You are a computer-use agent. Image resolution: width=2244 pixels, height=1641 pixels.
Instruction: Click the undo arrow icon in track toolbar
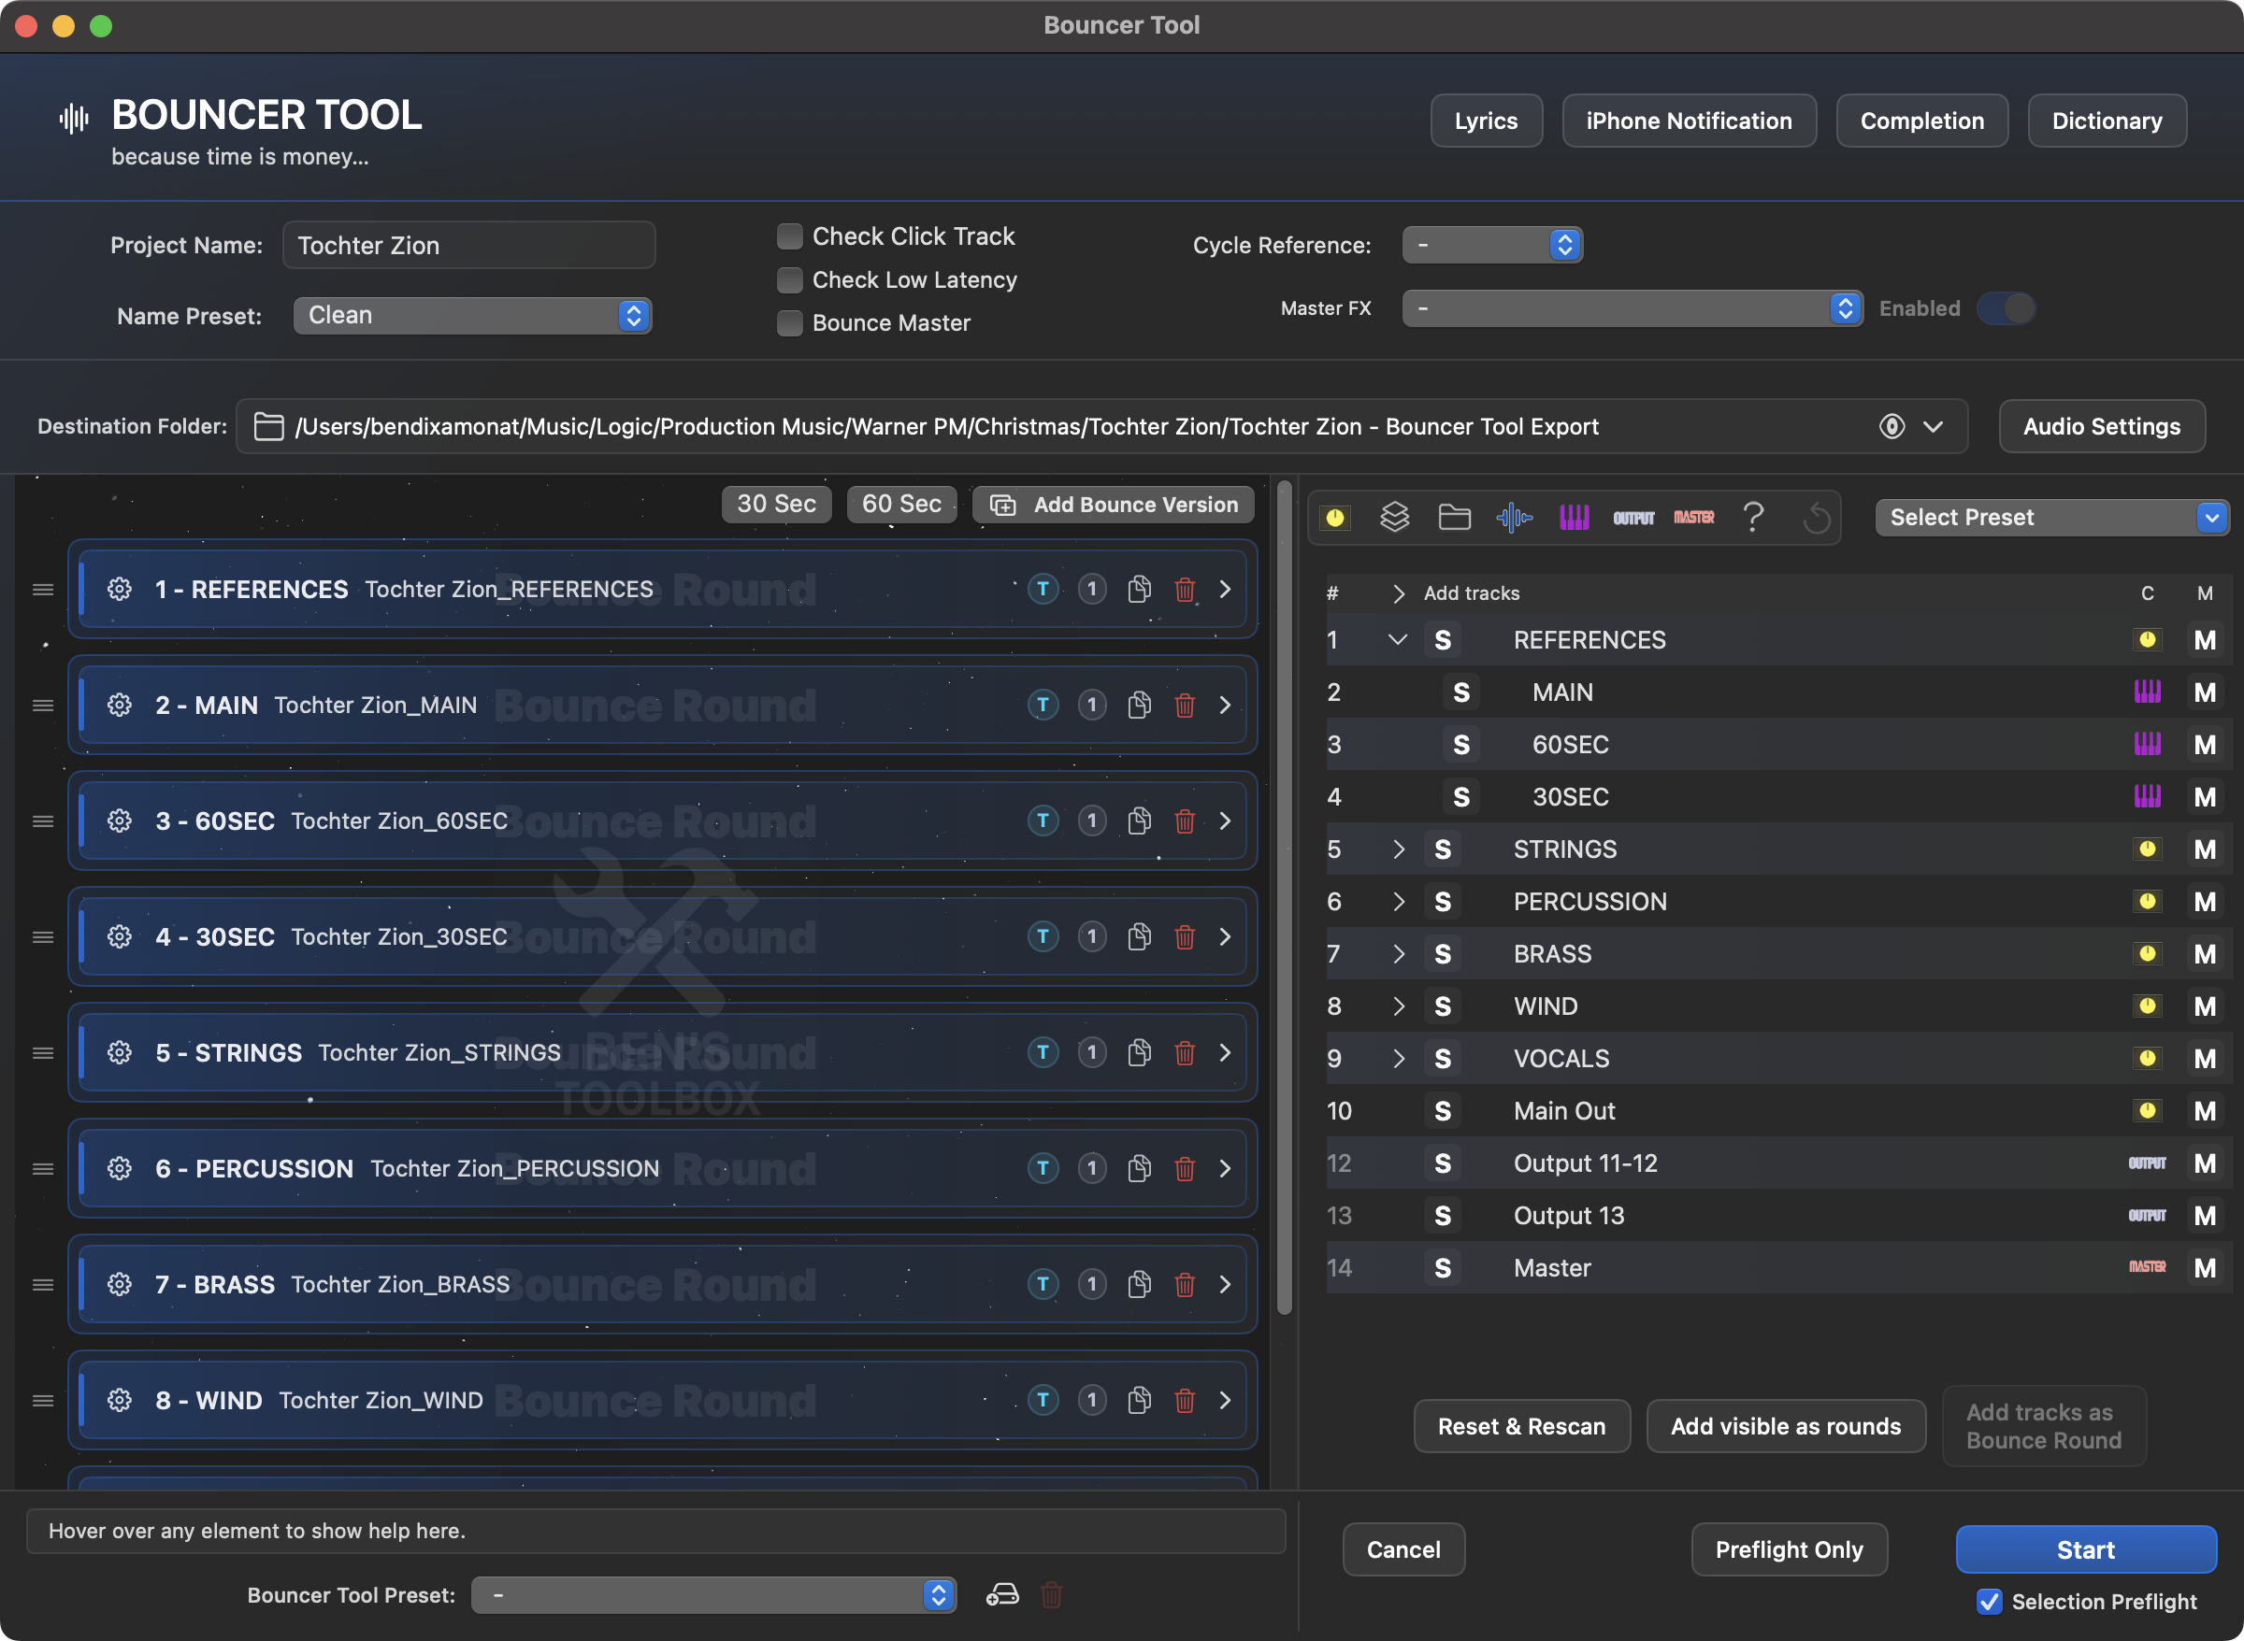[x=1816, y=518]
